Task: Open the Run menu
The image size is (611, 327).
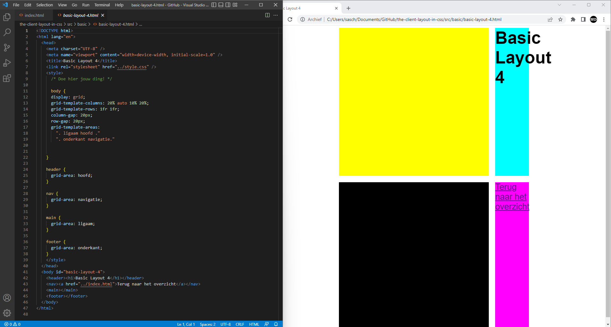Action: (86, 5)
